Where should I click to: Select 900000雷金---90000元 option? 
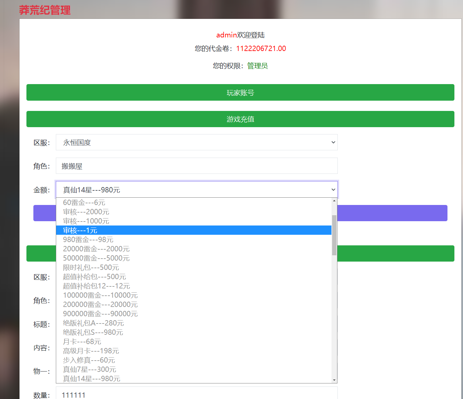100,314
